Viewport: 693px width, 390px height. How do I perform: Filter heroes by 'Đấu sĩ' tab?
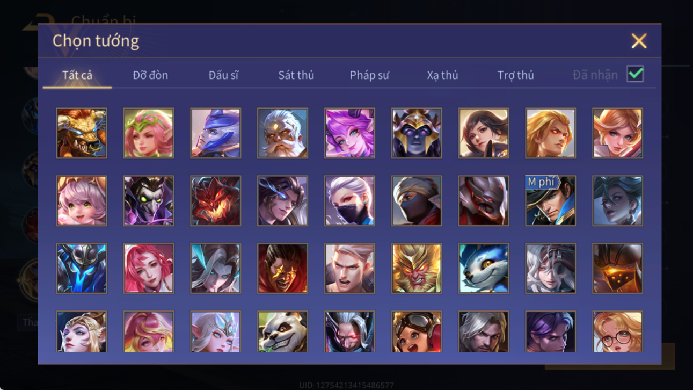223,75
